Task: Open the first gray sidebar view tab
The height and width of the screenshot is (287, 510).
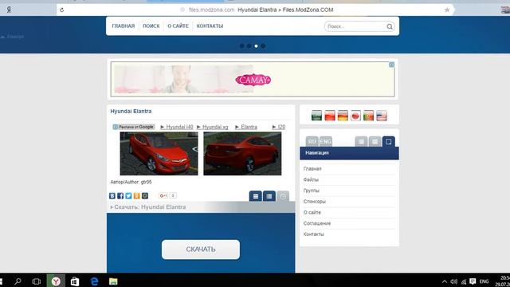Action: 361,142
